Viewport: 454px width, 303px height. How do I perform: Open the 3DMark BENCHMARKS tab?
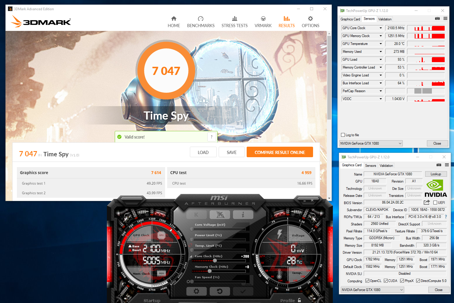[201, 22]
